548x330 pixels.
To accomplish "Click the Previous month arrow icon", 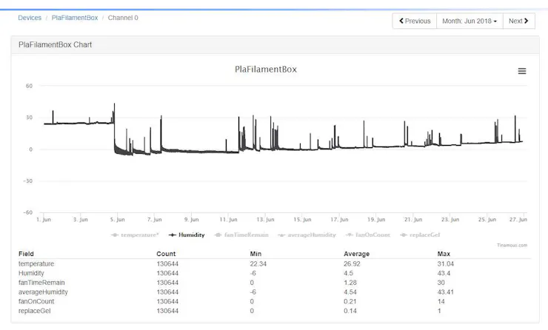I will [x=402, y=21].
